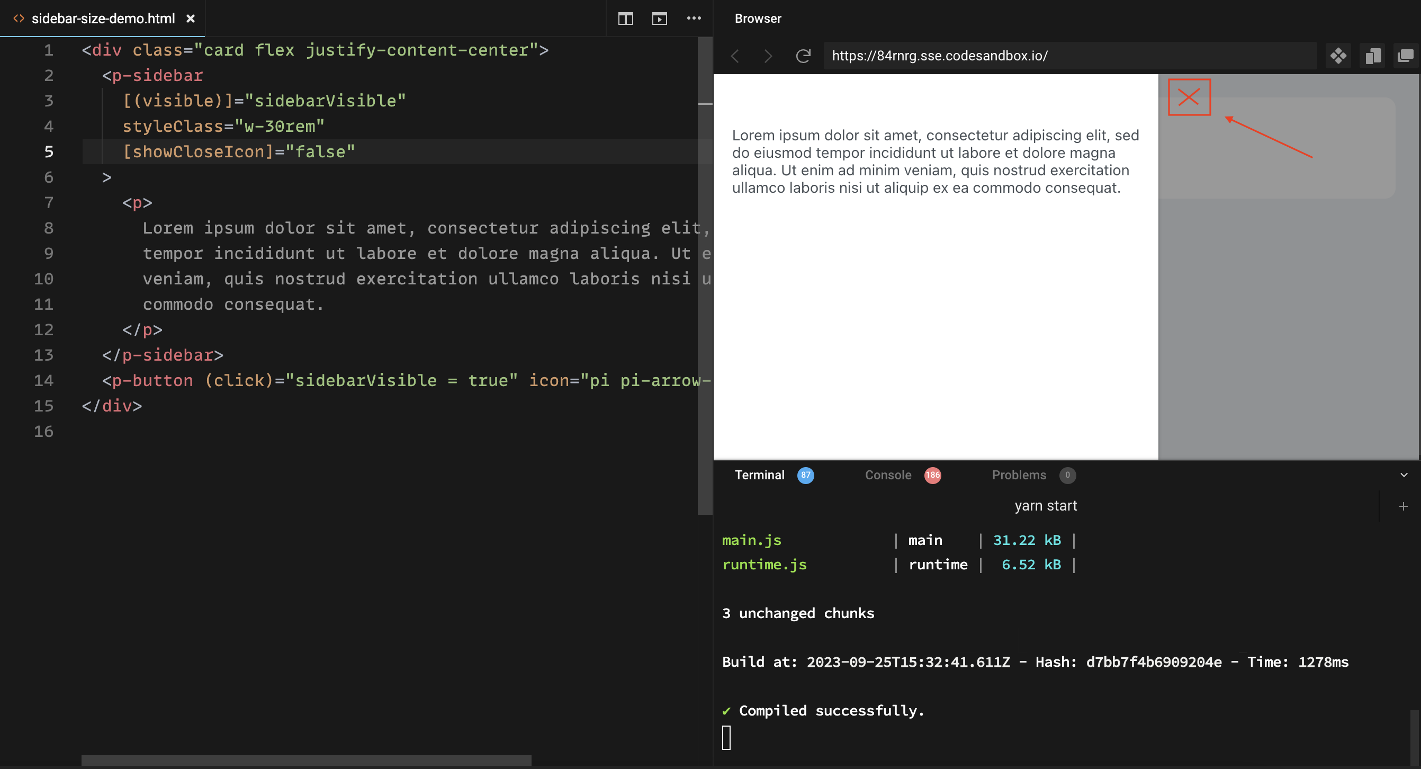This screenshot has width=1421, height=769.
Task: Click the horizontal scrollbar below the editor
Action: click(305, 762)
